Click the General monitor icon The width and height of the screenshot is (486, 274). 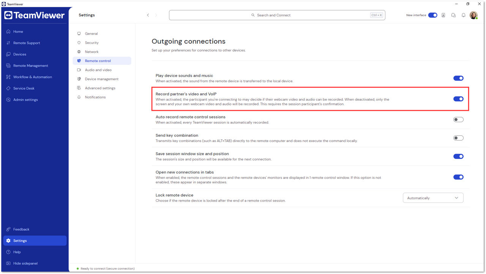(79, 33)
